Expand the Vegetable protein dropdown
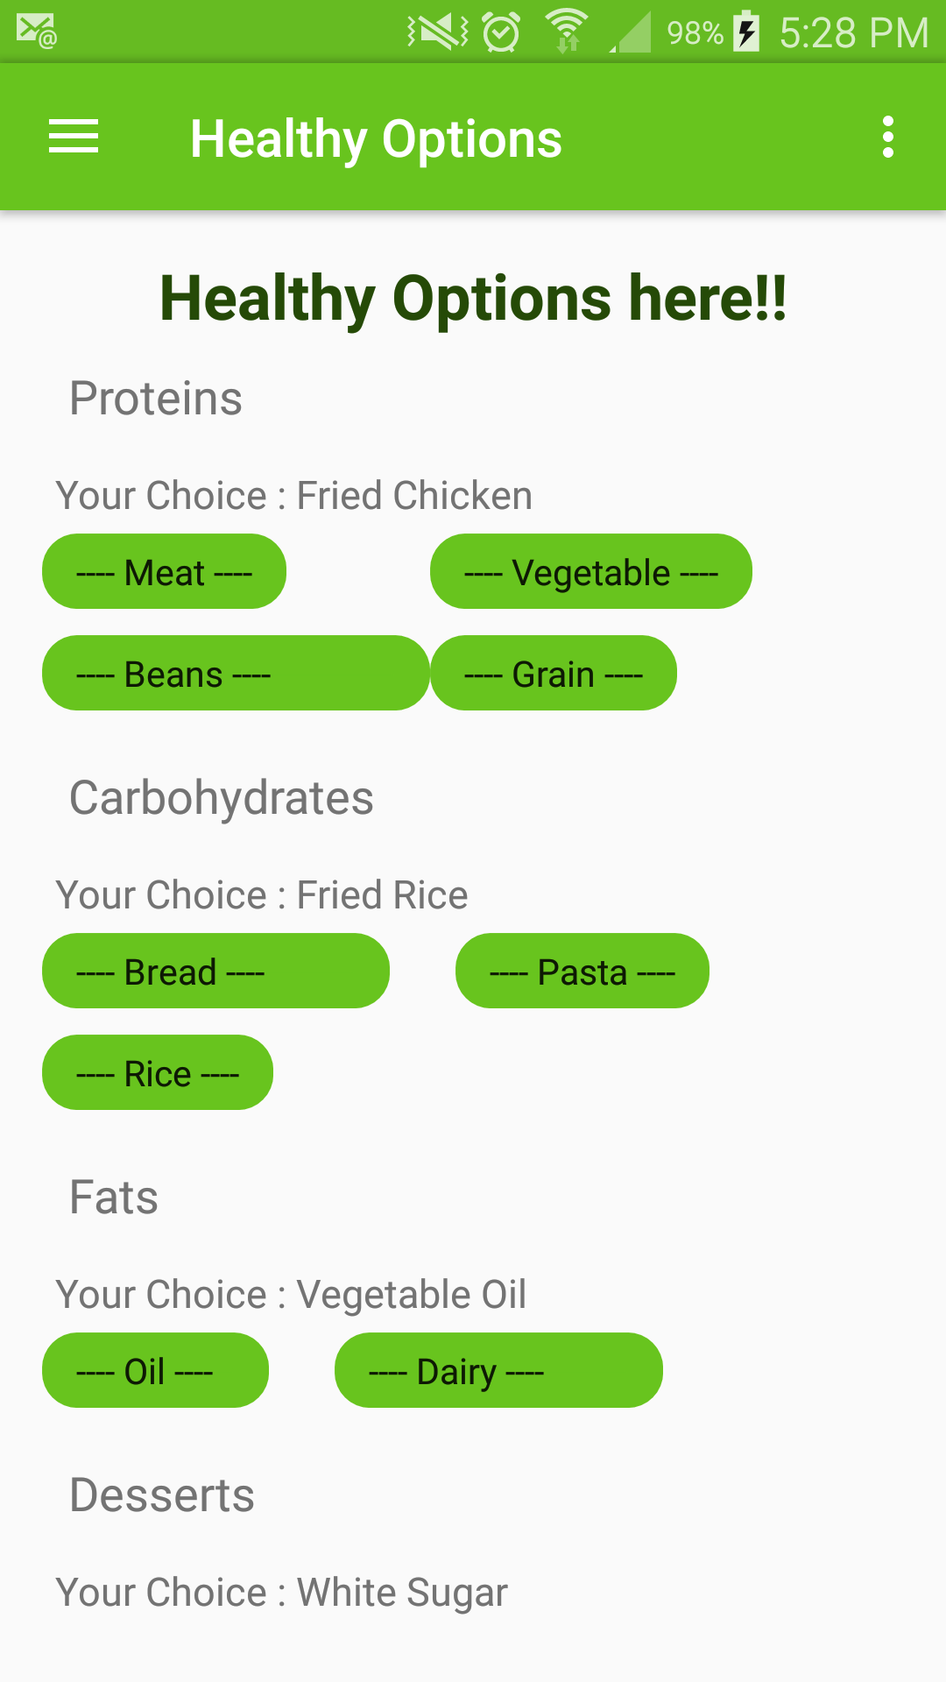Image resolution: width=946 pixels, height=1682 pixels. [590, 572]
